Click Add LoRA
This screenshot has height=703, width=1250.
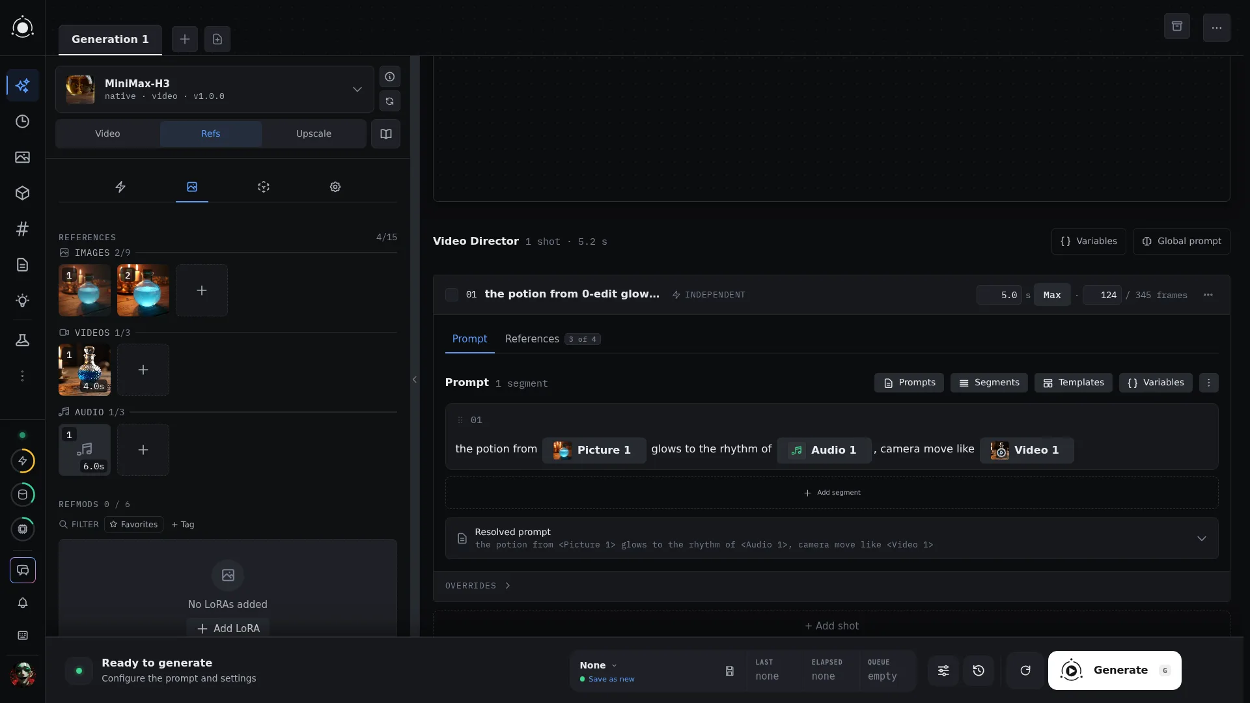pyautogui.click(x=228, y=629)
